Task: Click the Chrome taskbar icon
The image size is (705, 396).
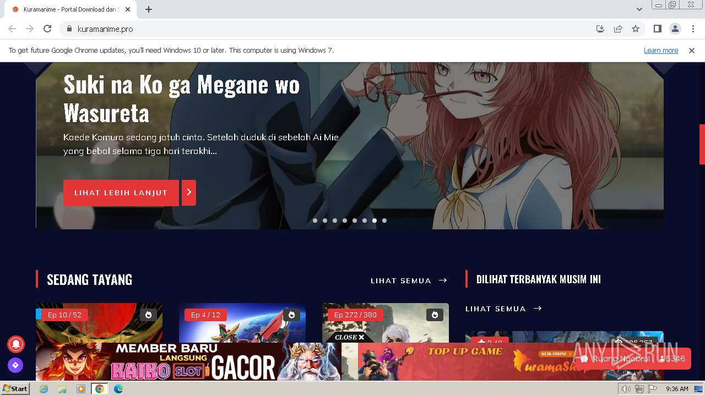Action: (100, 389)
